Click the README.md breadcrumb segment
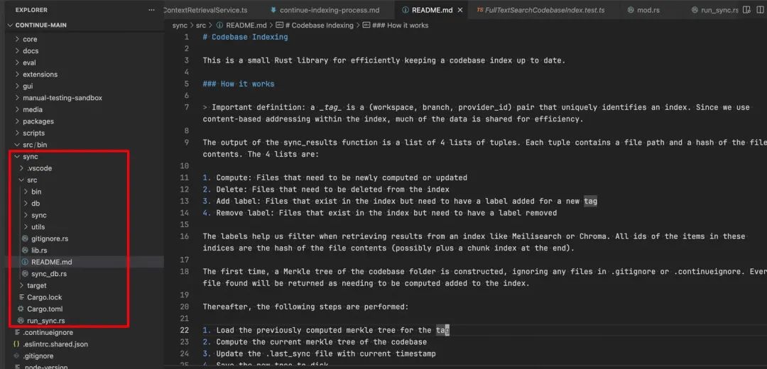Viewport: 767px width, 369px height. [246, 25]
